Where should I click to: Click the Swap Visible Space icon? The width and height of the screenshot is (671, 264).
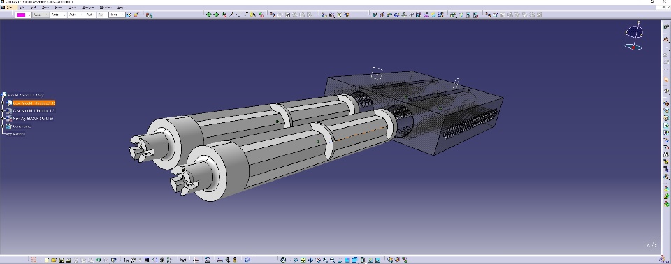[x=377, y=260]
